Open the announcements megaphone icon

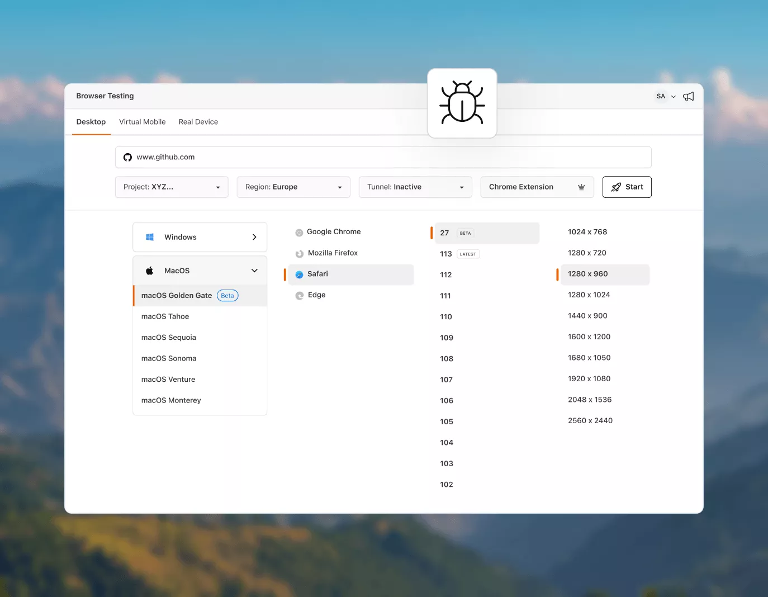click(x=689, y=96)
